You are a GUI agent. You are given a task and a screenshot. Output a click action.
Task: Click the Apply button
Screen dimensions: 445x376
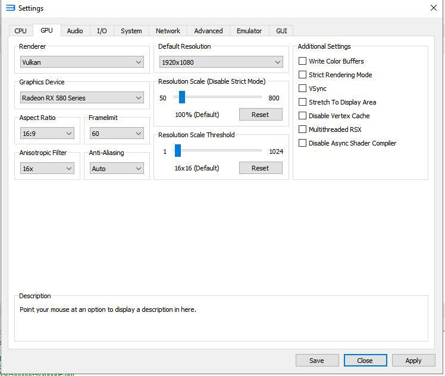(x=413, y=361)
